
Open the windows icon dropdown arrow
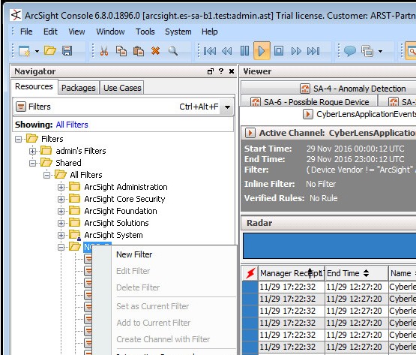pos(380,51)
